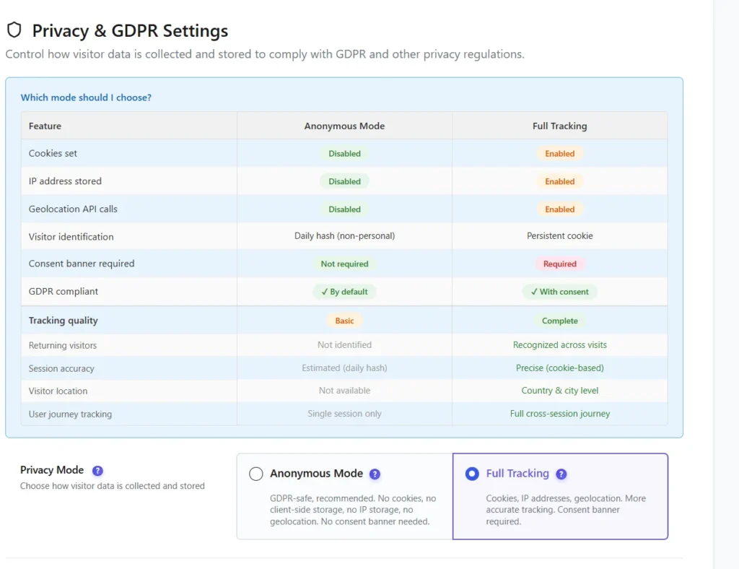The height and width of the screenshot is (569, 739).
Task: Open help icon beside Anonymous Mode option
Action: [375, 474]
